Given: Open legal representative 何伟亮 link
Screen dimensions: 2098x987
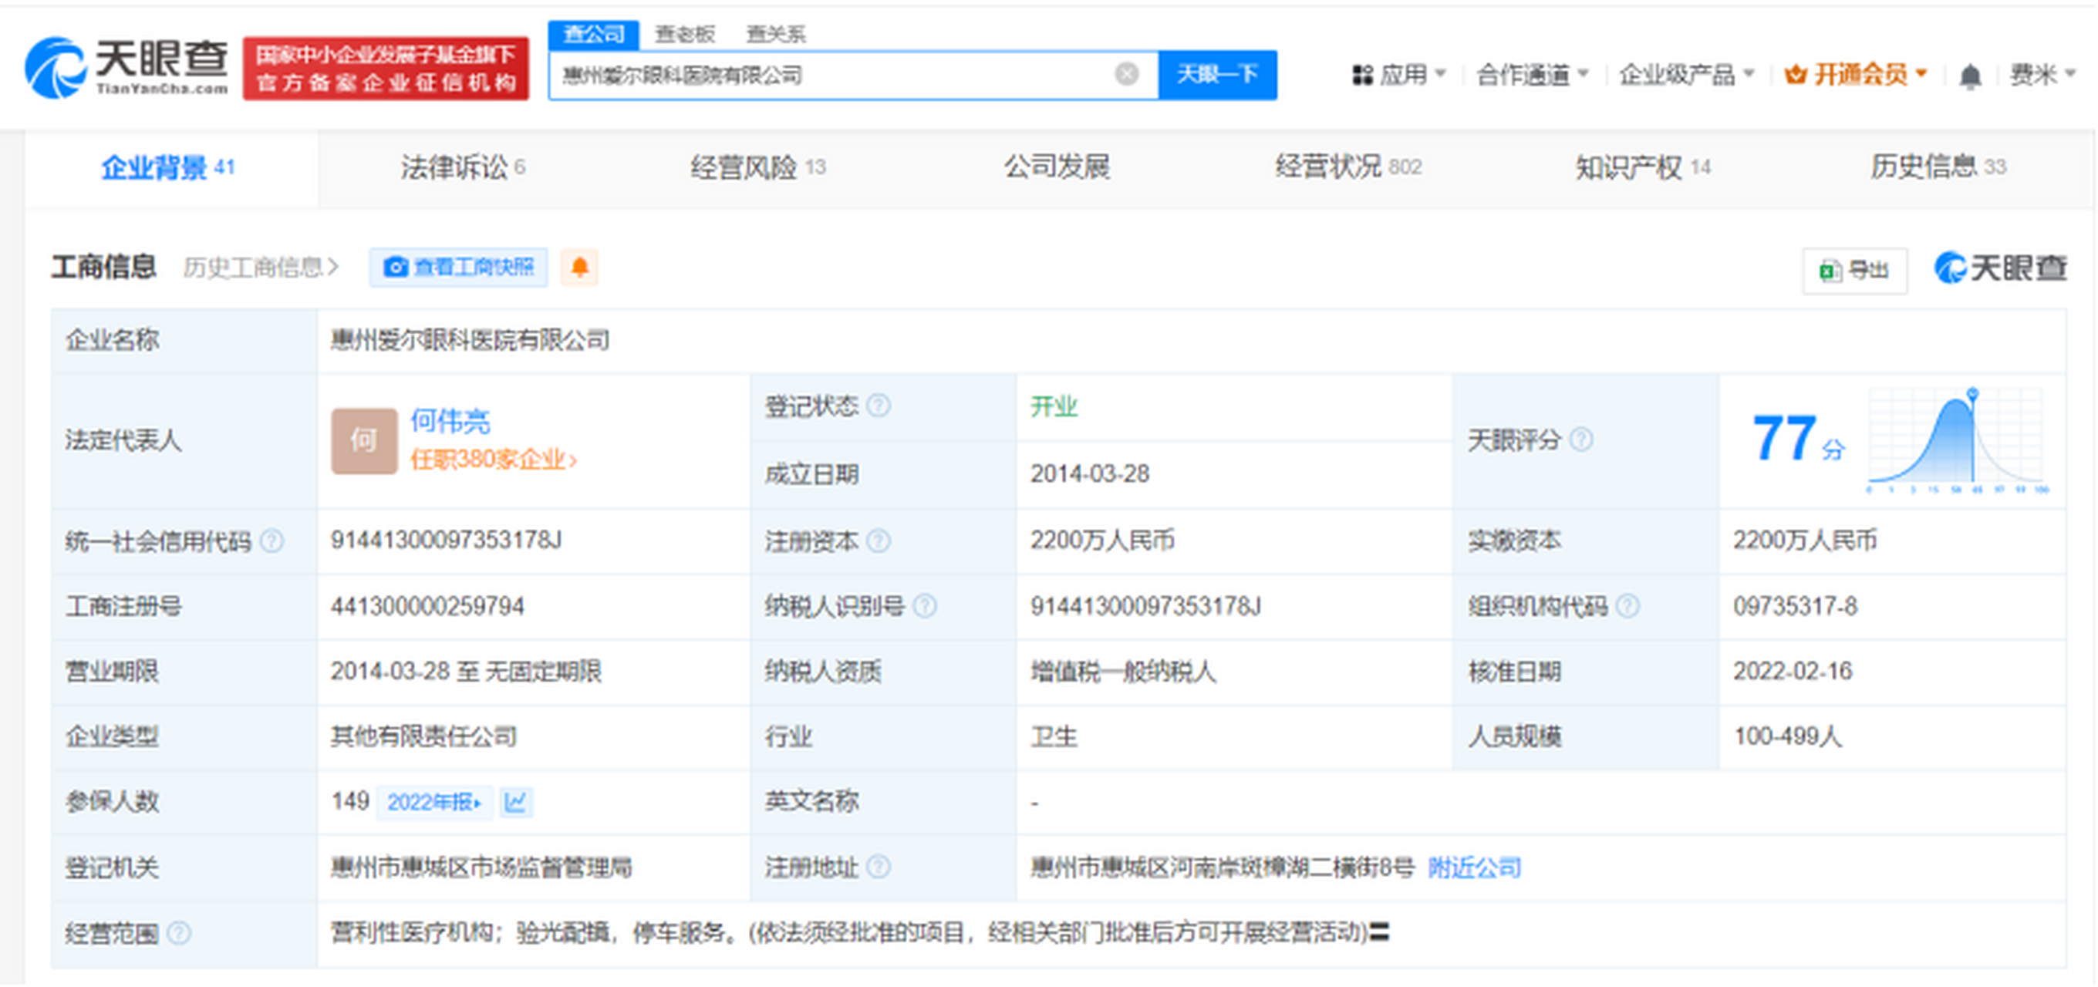Looking at the screenshot, I should (x=450, y=421).
